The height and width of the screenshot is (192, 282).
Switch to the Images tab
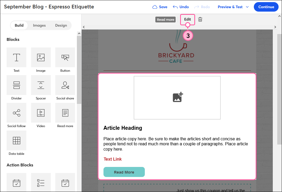pyautogui.click(x=39, y=25)
